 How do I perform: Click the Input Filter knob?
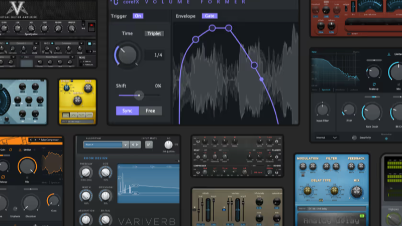click(x=323, y=109)
